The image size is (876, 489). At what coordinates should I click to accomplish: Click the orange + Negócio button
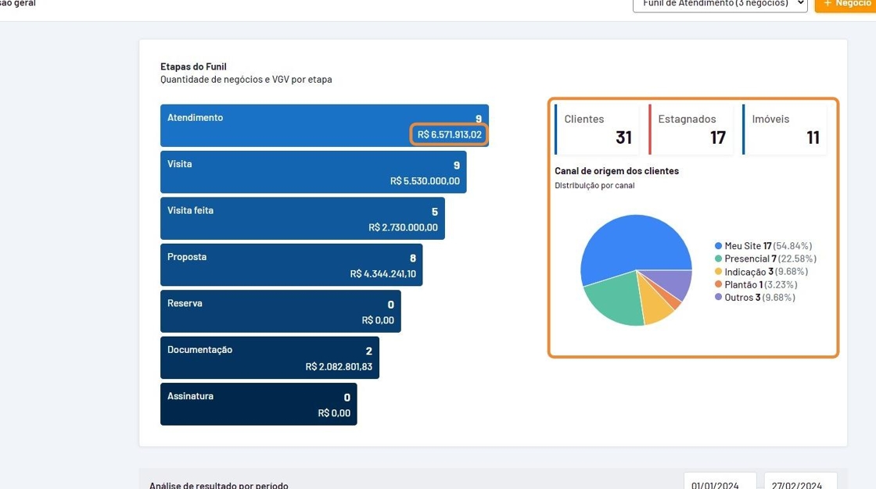[845, 4]
